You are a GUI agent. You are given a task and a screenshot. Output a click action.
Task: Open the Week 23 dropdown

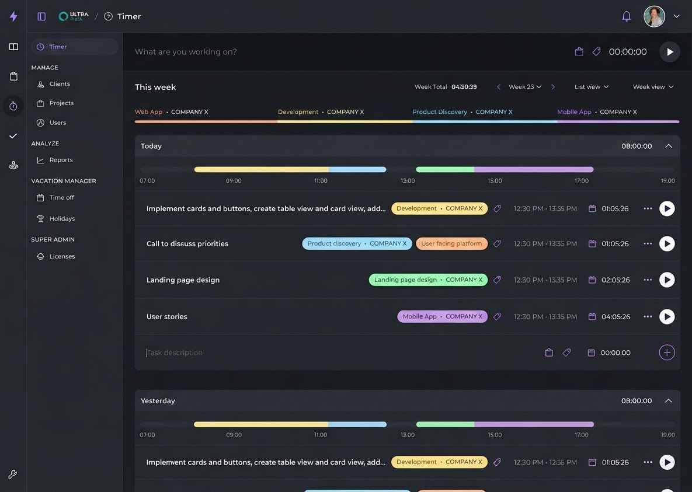[525, 87]
